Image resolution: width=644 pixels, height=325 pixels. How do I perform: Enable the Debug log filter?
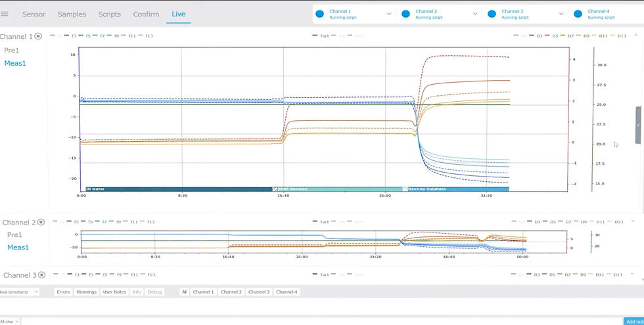[x=154, y=292]
